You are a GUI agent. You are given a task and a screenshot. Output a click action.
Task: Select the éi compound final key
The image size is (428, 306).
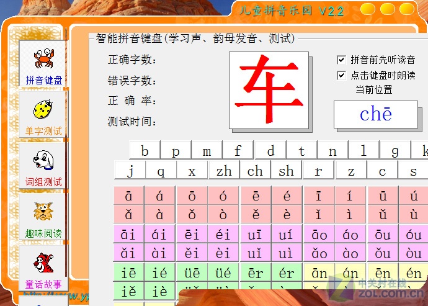coord(223,234)
